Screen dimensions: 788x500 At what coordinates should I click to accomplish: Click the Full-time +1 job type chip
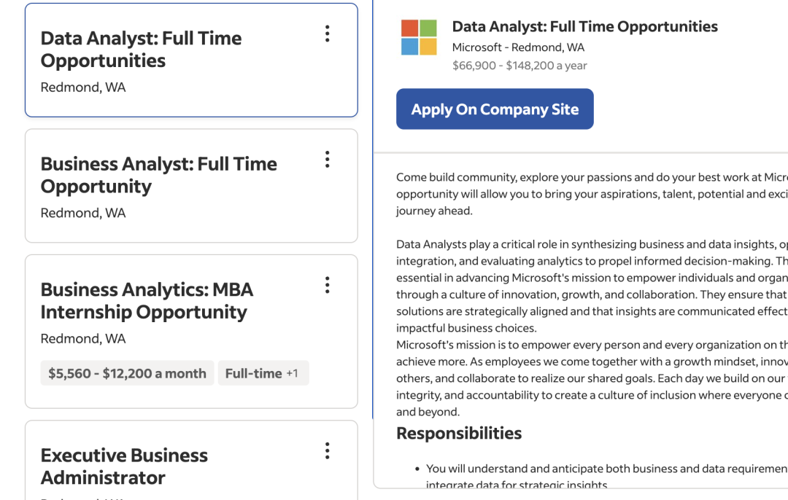click(262, 373)
